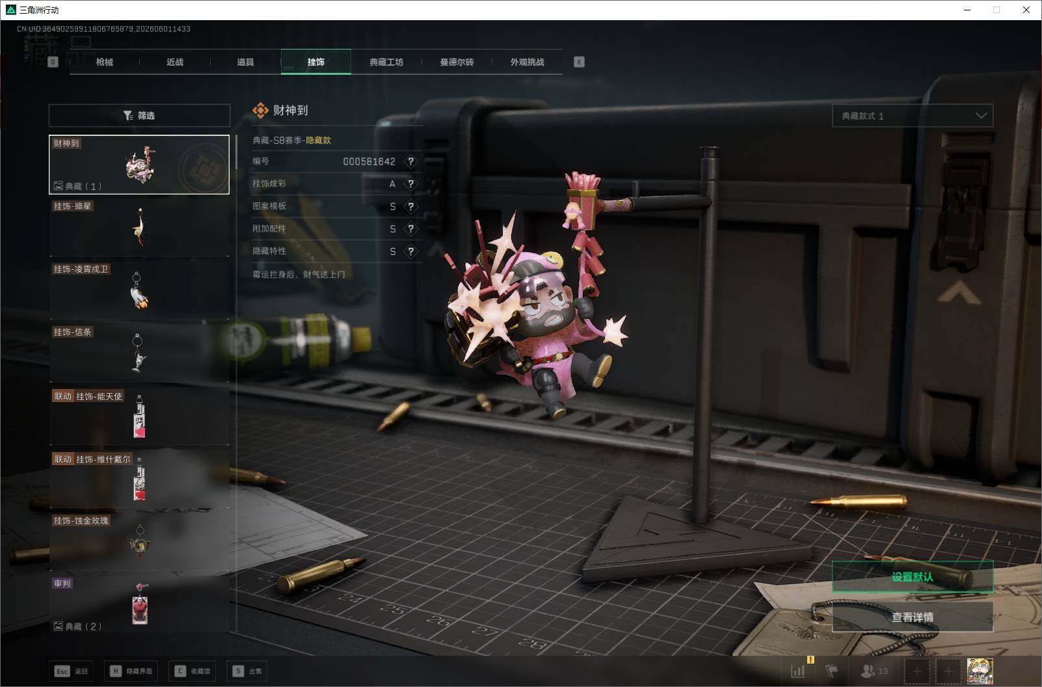Viewport: 1042px width, 687px height.
Task: Open the 曼德尔砖 tab
Action: coord(457,62)
